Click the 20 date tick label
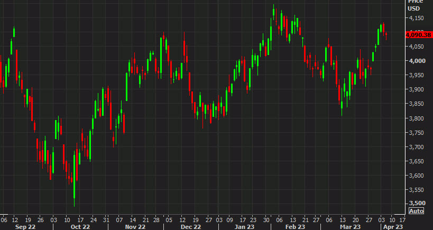The image size is (433, 230). 356,220
